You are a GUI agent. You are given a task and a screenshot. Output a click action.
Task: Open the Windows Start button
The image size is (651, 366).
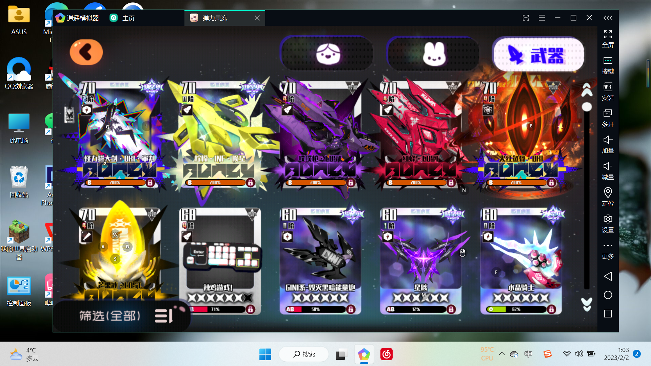pos(265,354)
